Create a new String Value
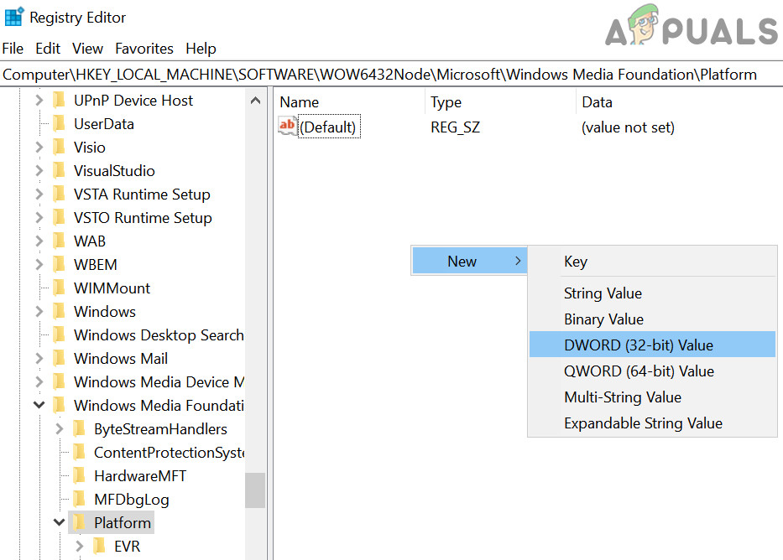The width and height of the screenshot is (783, 560). pos(652,293)
